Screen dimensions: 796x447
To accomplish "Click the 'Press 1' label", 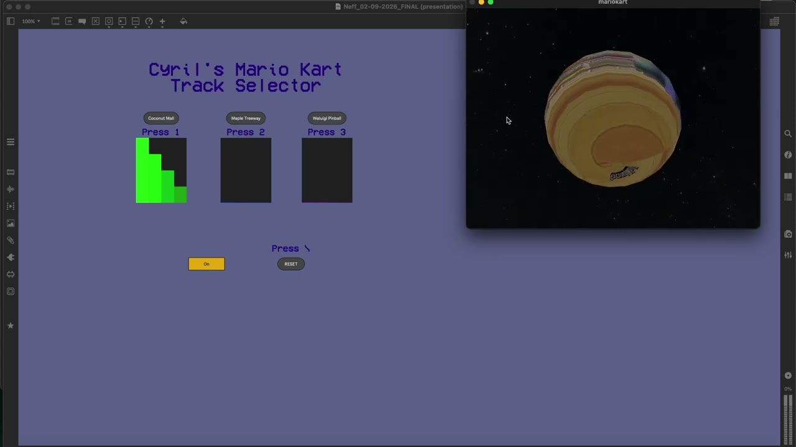I will coord(160,132).
